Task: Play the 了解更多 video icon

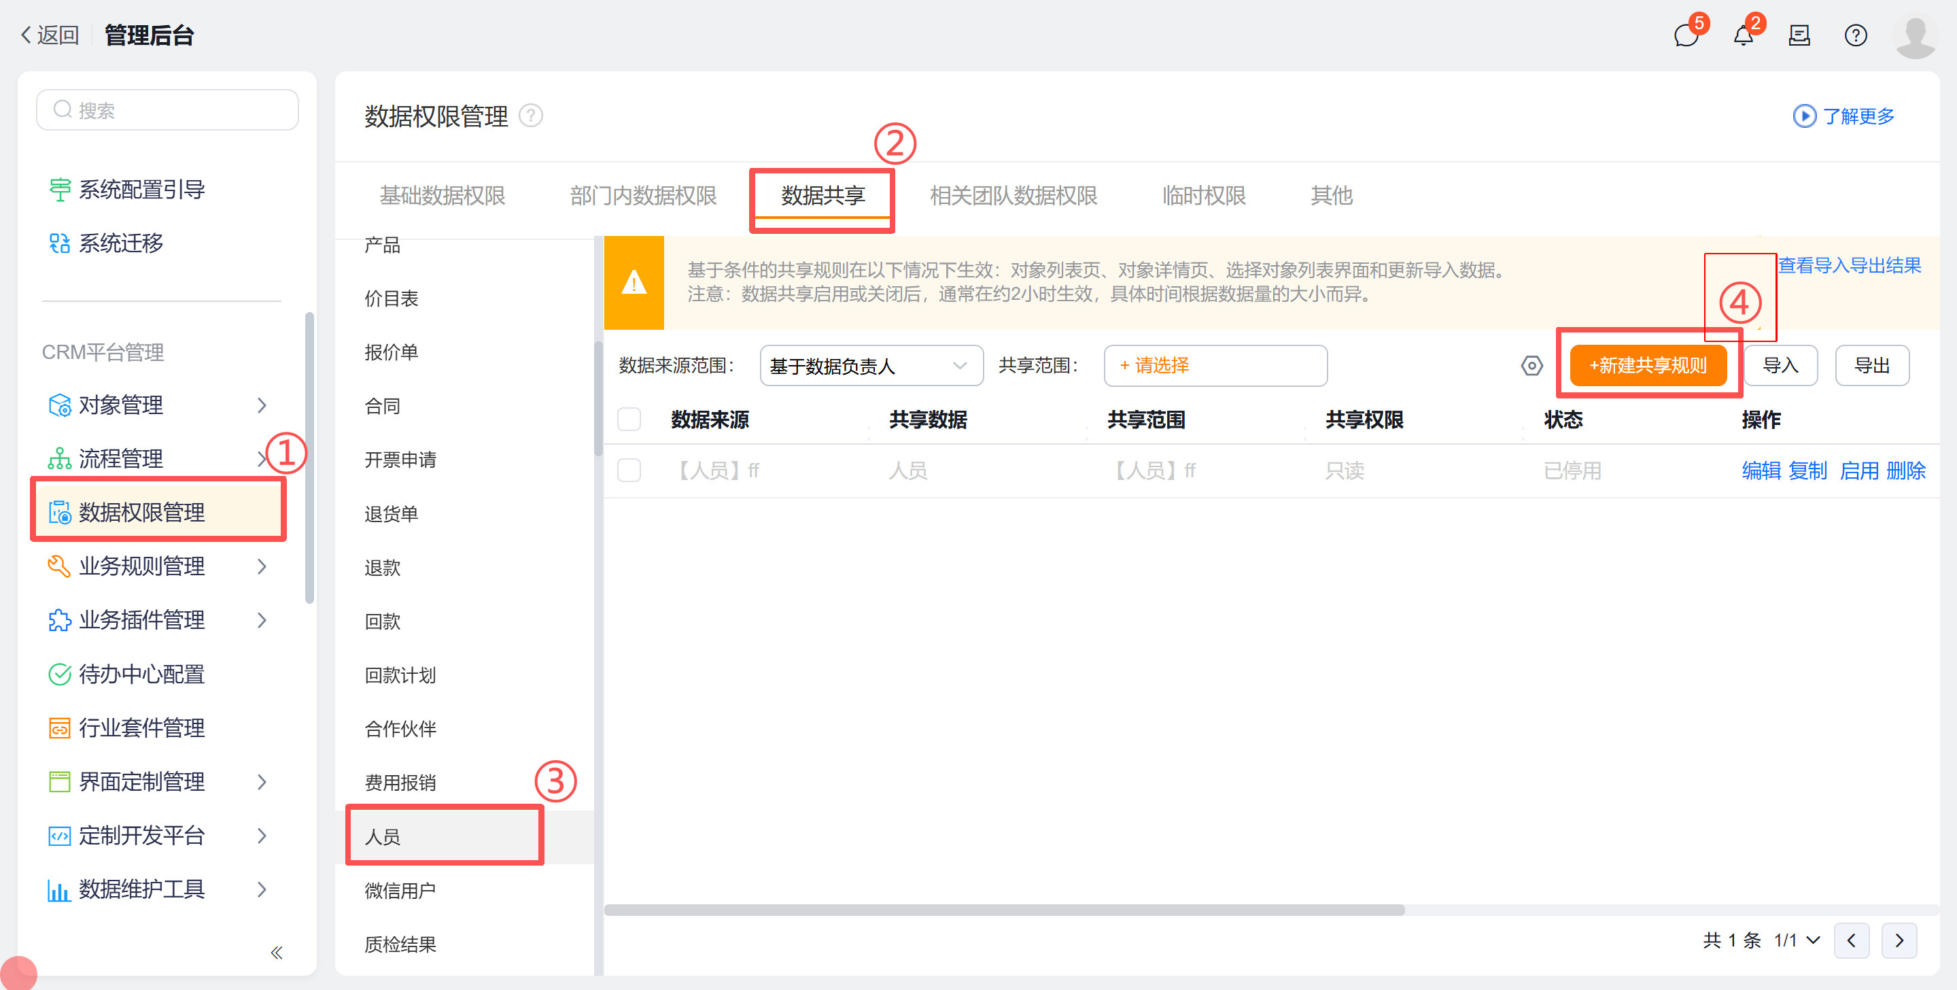Action: [x=1805, y=116]
